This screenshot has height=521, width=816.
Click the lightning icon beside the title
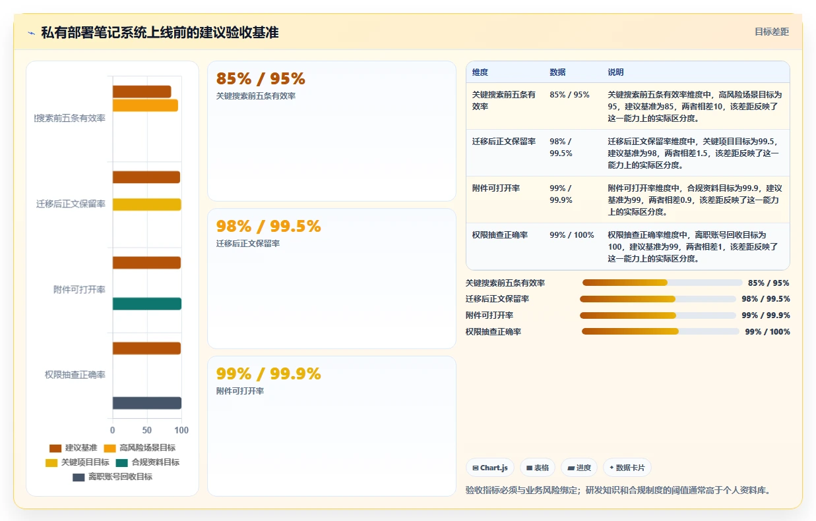tap(32, 32)
